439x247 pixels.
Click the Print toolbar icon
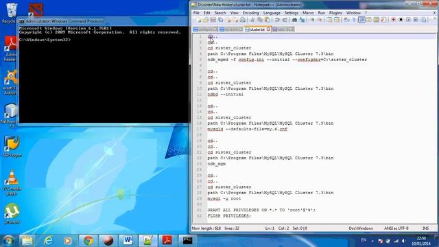(x=243, y=20)
